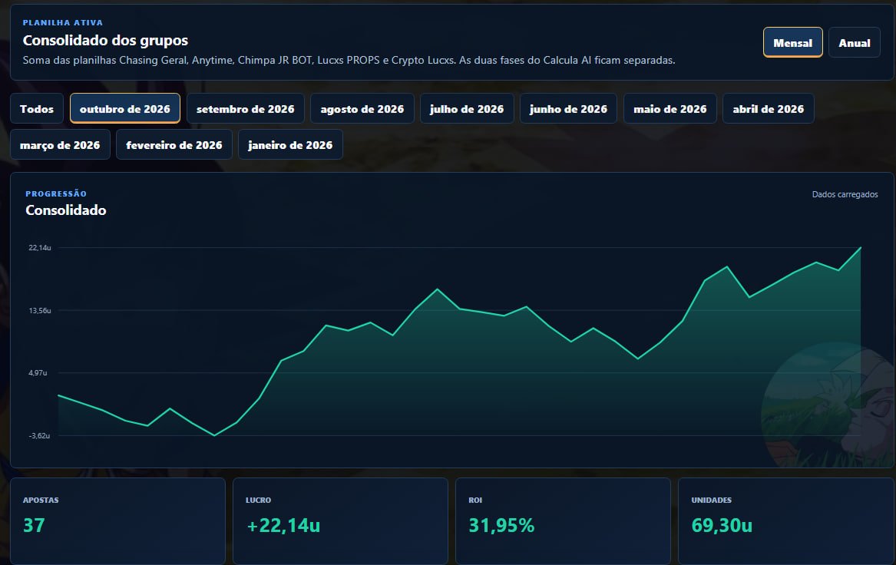Click the description starting "Soma das planilhas"
The width and height of the screenshot is (896, 565).
[349, 60]
